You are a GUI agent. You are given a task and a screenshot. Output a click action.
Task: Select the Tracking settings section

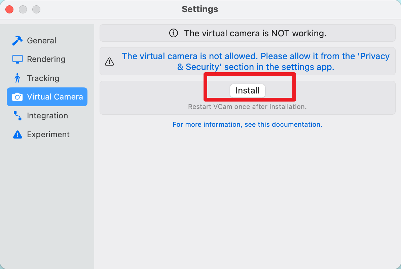[x=43, y=78]
